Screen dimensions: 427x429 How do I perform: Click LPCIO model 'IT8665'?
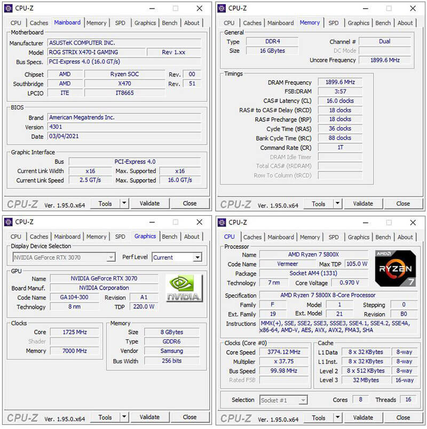click(125, 93)
